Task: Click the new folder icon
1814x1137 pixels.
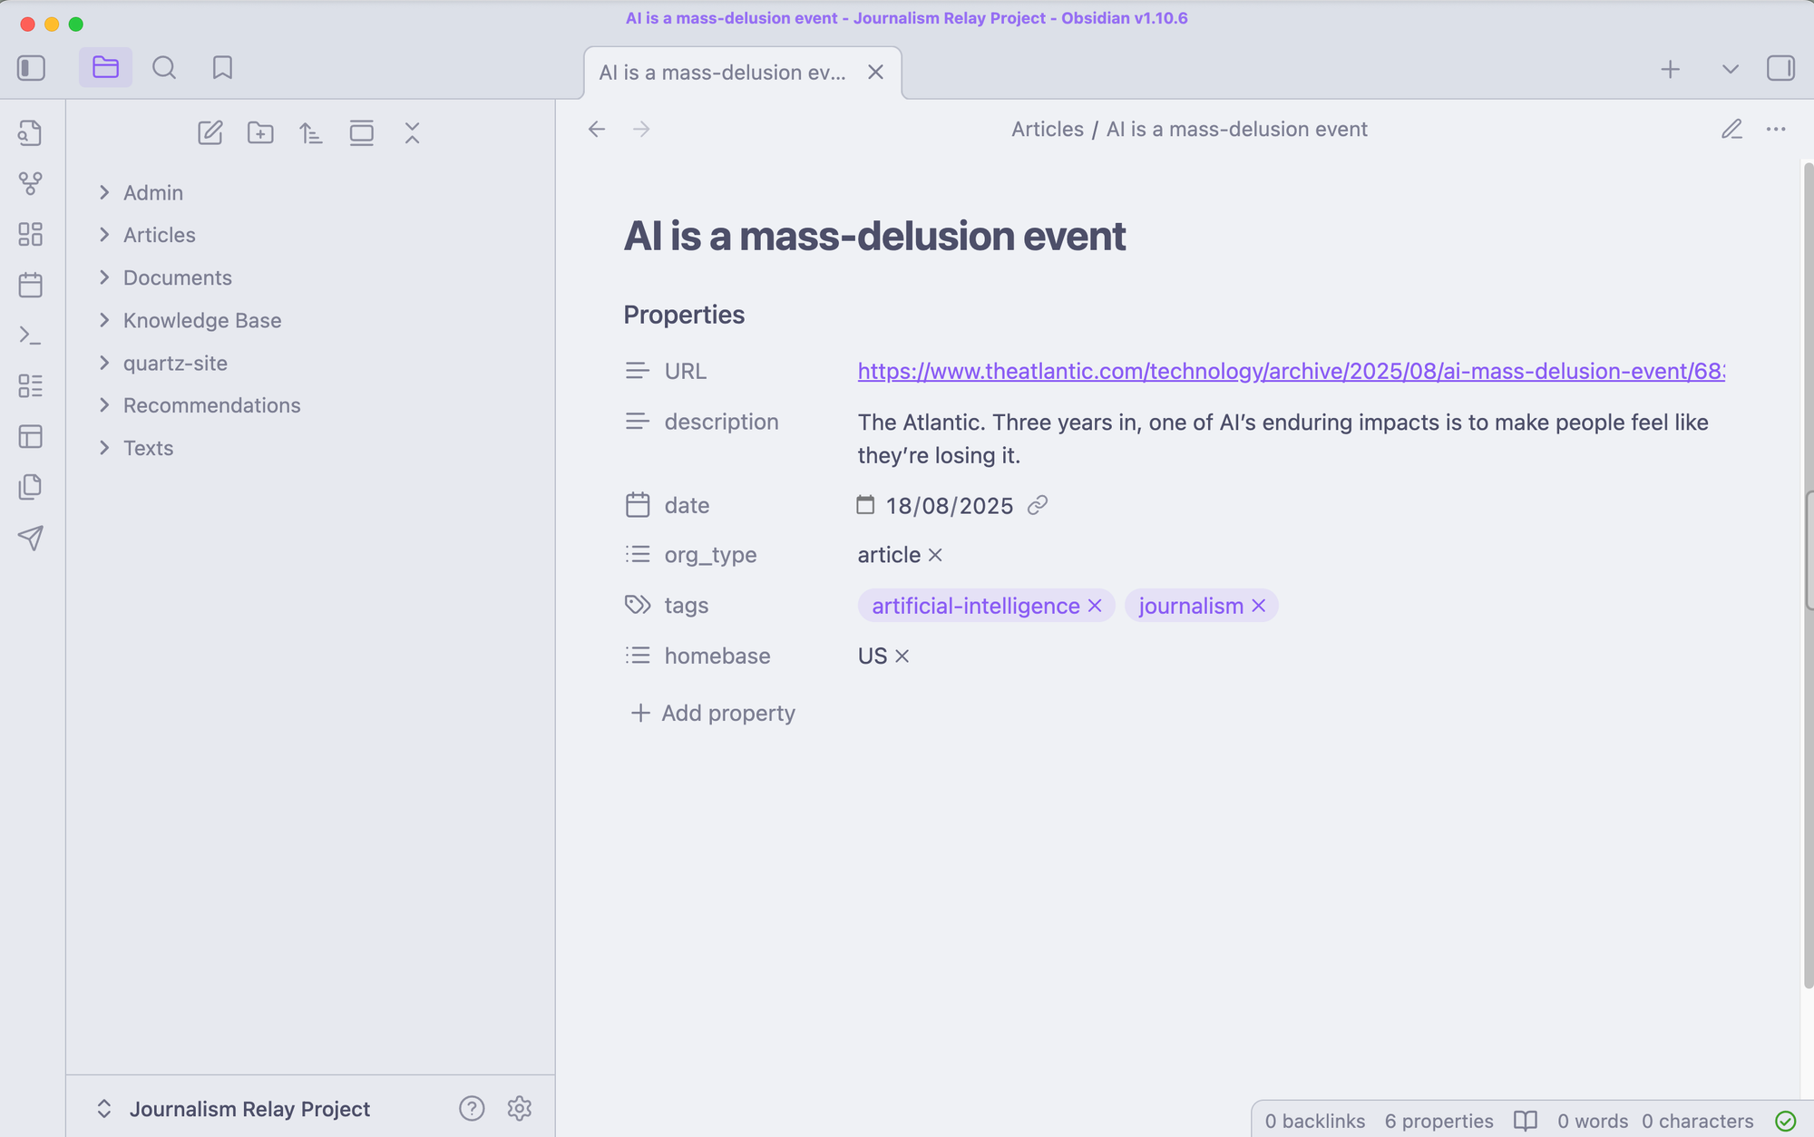Action: click(260, 133)
